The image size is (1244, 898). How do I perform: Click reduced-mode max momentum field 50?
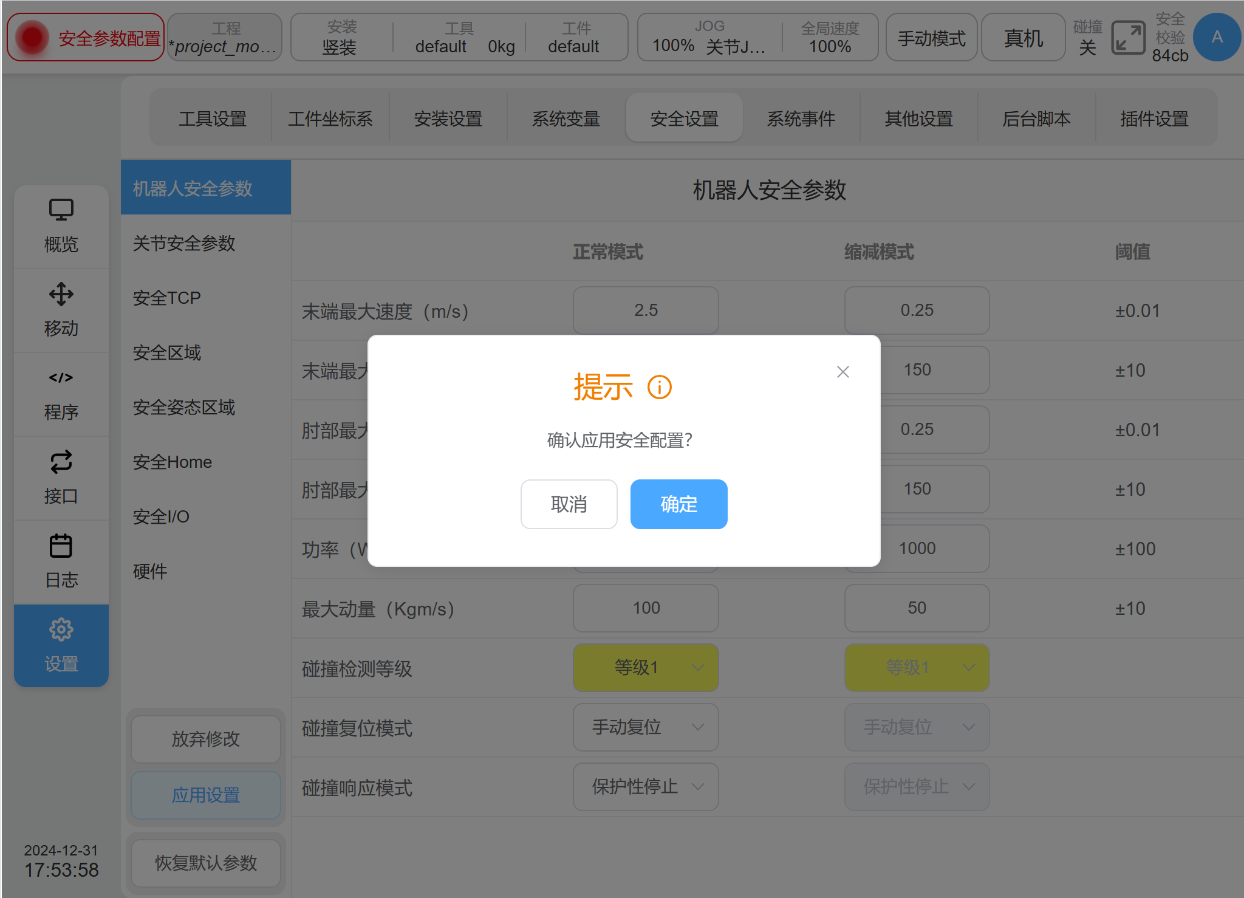click(x=917, y=608)
